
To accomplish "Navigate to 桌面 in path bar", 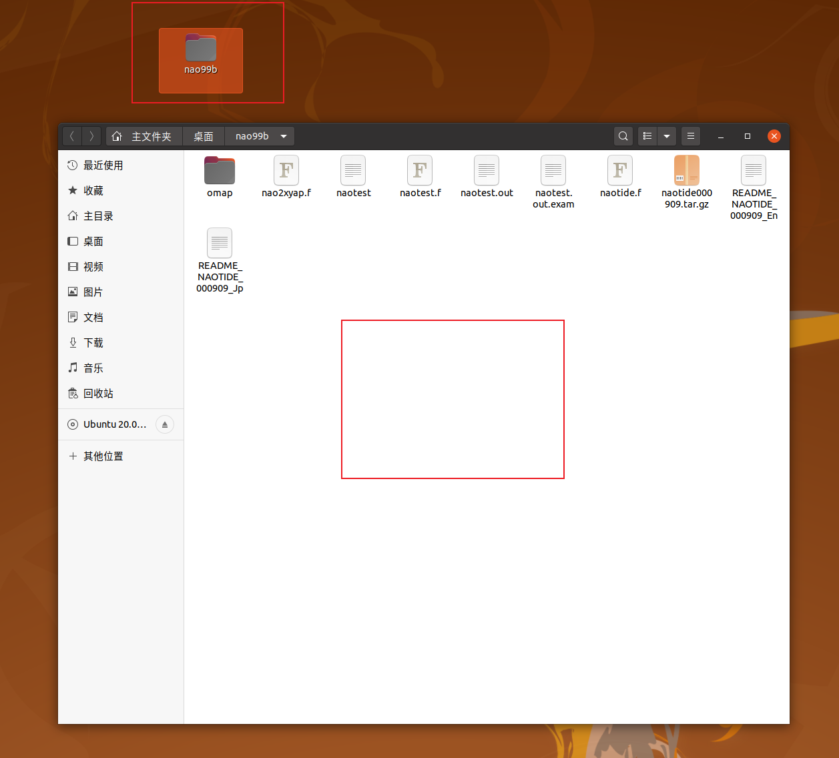I will tap(204, 136).
